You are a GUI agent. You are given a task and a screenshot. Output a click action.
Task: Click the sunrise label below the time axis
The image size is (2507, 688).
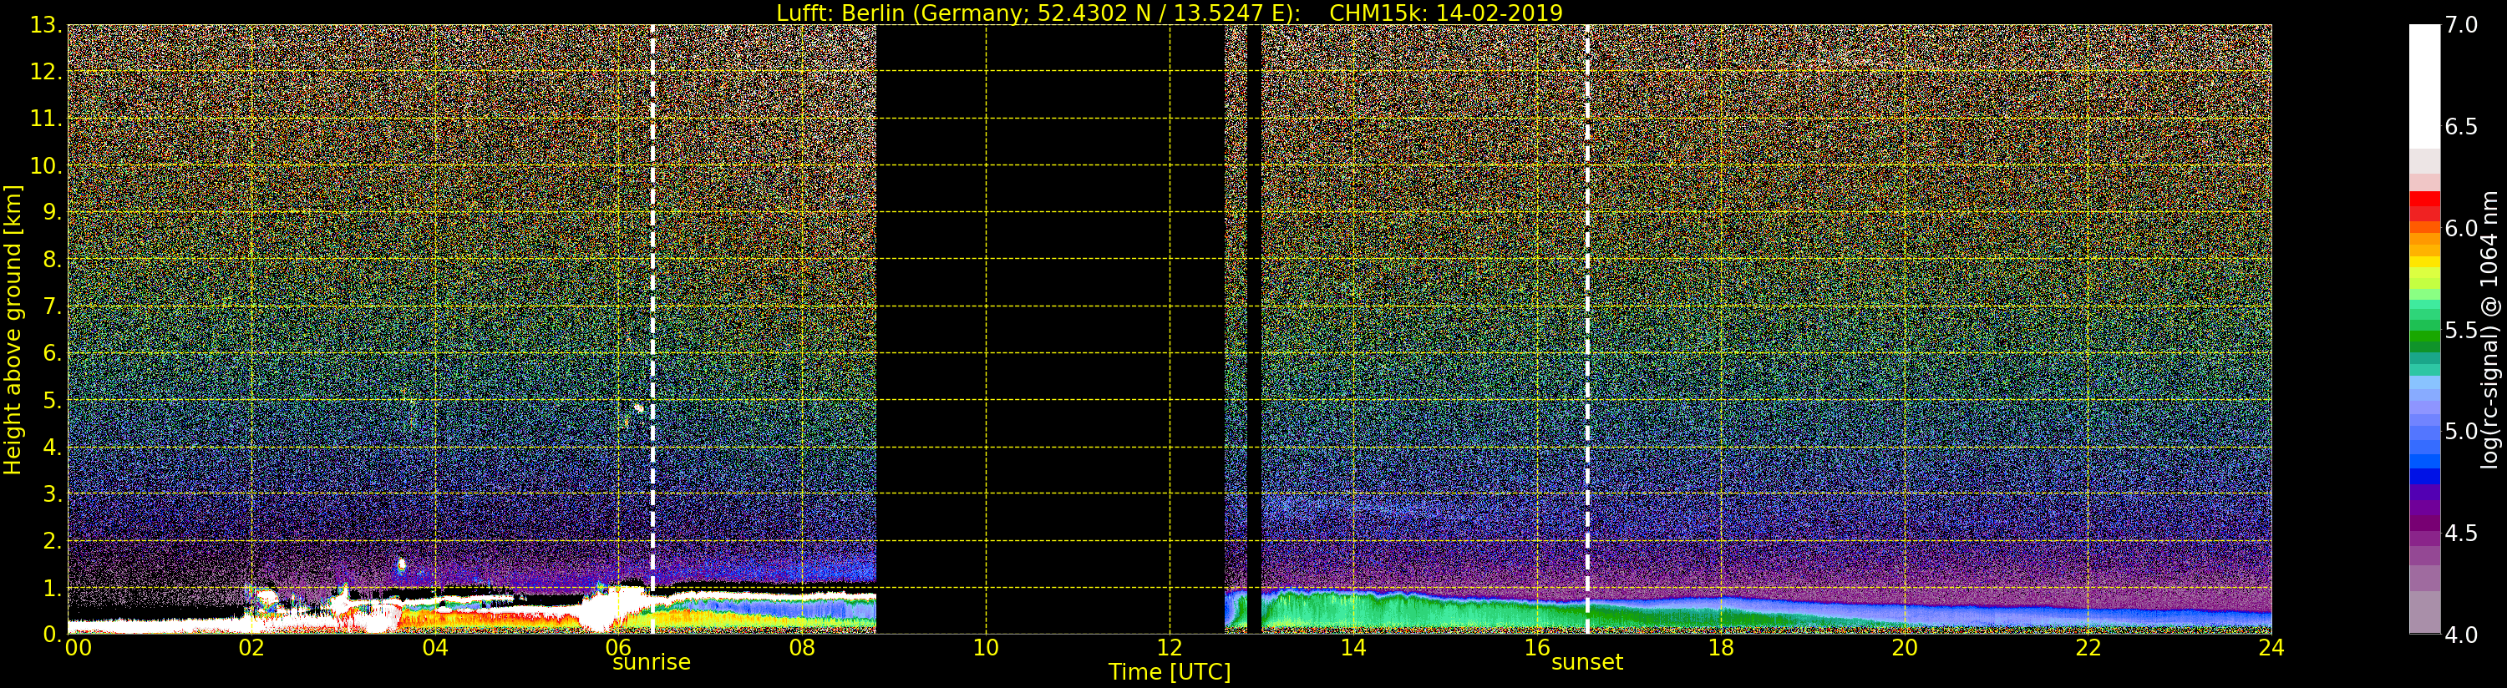pos(651,663)
